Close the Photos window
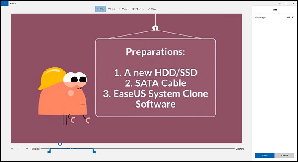 pos(294,3)
